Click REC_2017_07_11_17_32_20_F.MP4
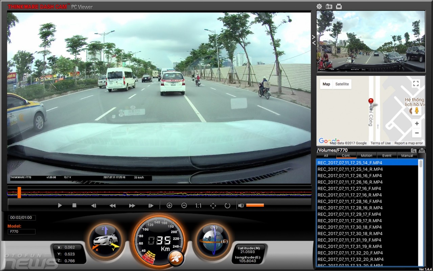The width and height of the screenshot is (433, 271). (x=367, y=253)
